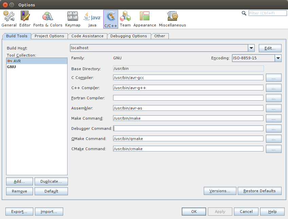Confirm options with the OK button
Viewport: 288px width, 219px height.
point(194,212)
